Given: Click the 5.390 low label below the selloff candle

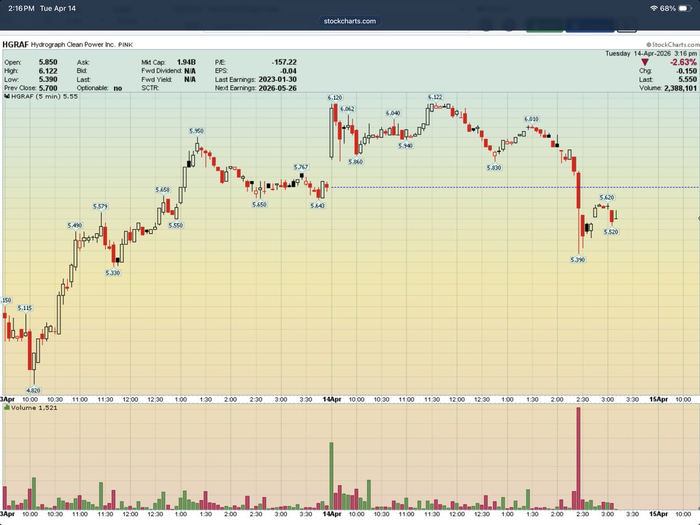Looking at the screenshot, I should (577, 260).
